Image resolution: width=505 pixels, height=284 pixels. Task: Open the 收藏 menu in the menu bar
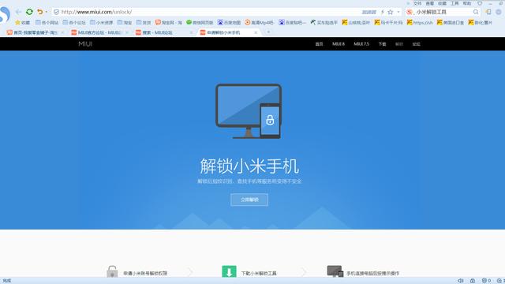click(442, 3)
